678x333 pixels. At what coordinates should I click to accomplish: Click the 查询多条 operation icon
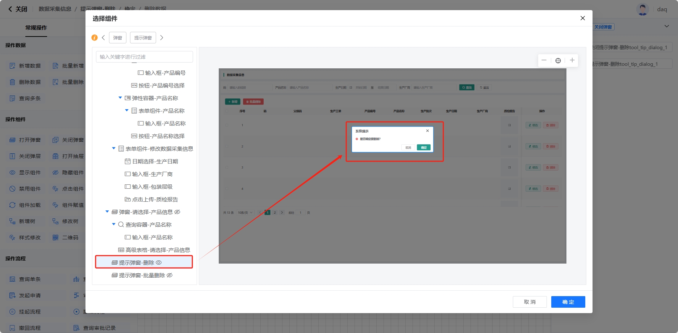12,98
